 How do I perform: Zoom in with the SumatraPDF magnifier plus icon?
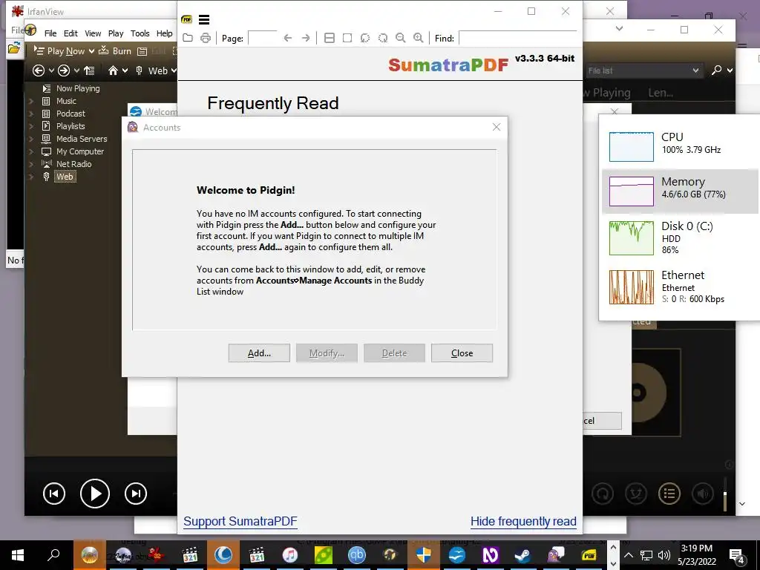tap(419, 38)
